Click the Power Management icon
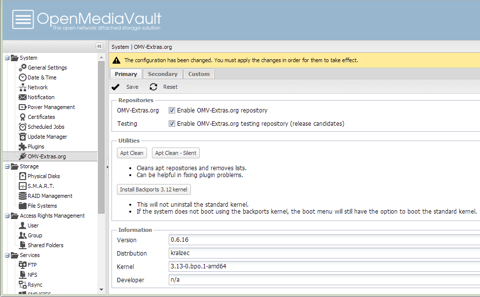 23,107
